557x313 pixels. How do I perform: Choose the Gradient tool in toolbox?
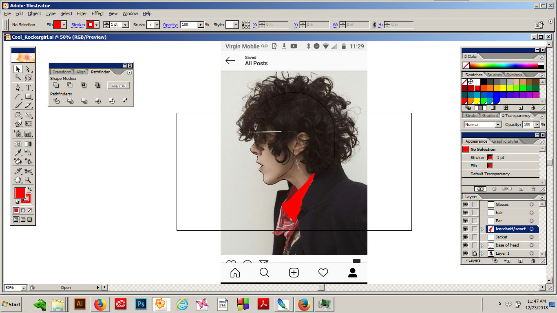pyautogui.click(x=28, y=144)
